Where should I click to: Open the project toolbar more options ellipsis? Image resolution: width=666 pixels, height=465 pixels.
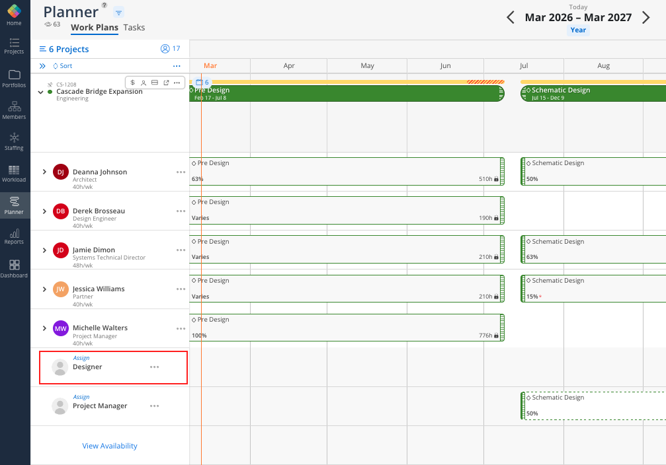[177, 83]
